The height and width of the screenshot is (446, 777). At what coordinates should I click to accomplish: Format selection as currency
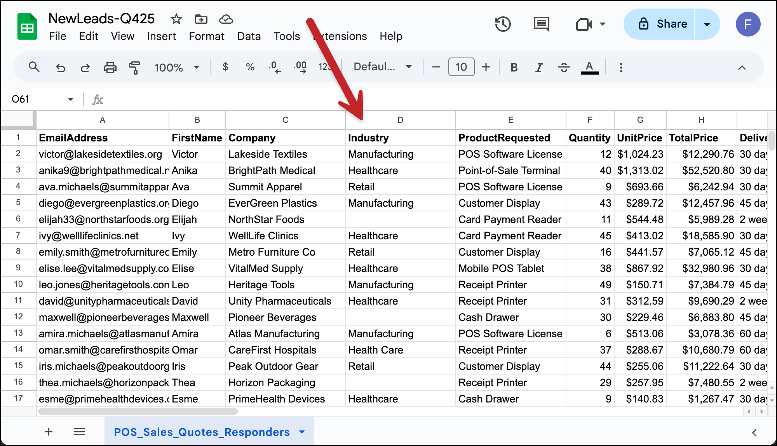225,67
